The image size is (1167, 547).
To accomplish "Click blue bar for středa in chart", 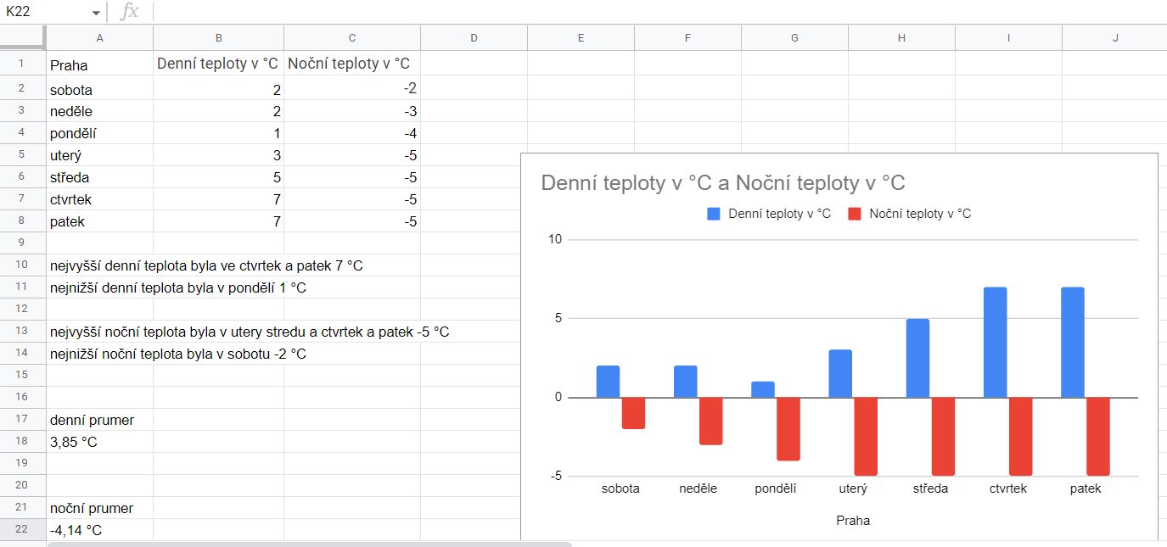I will (x=917, y=358).
